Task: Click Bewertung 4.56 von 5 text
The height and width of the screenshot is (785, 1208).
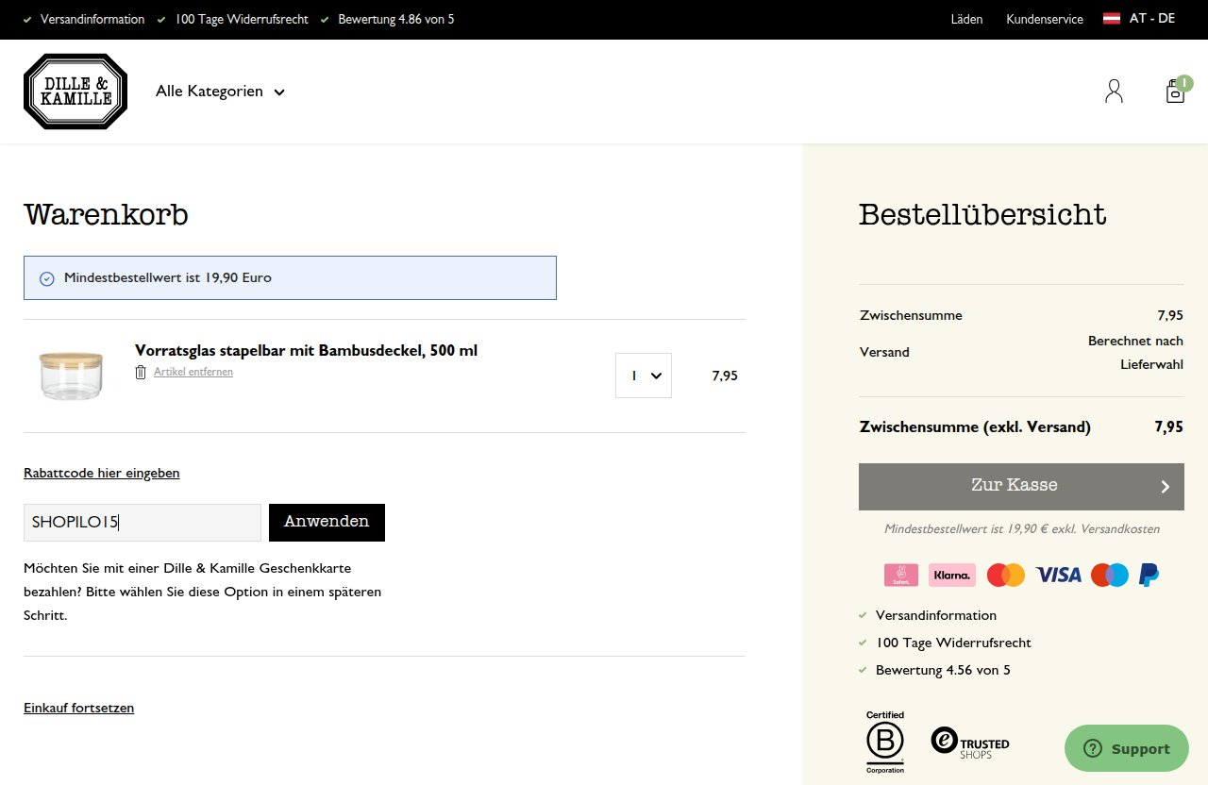Action: (x=943, y=670)
